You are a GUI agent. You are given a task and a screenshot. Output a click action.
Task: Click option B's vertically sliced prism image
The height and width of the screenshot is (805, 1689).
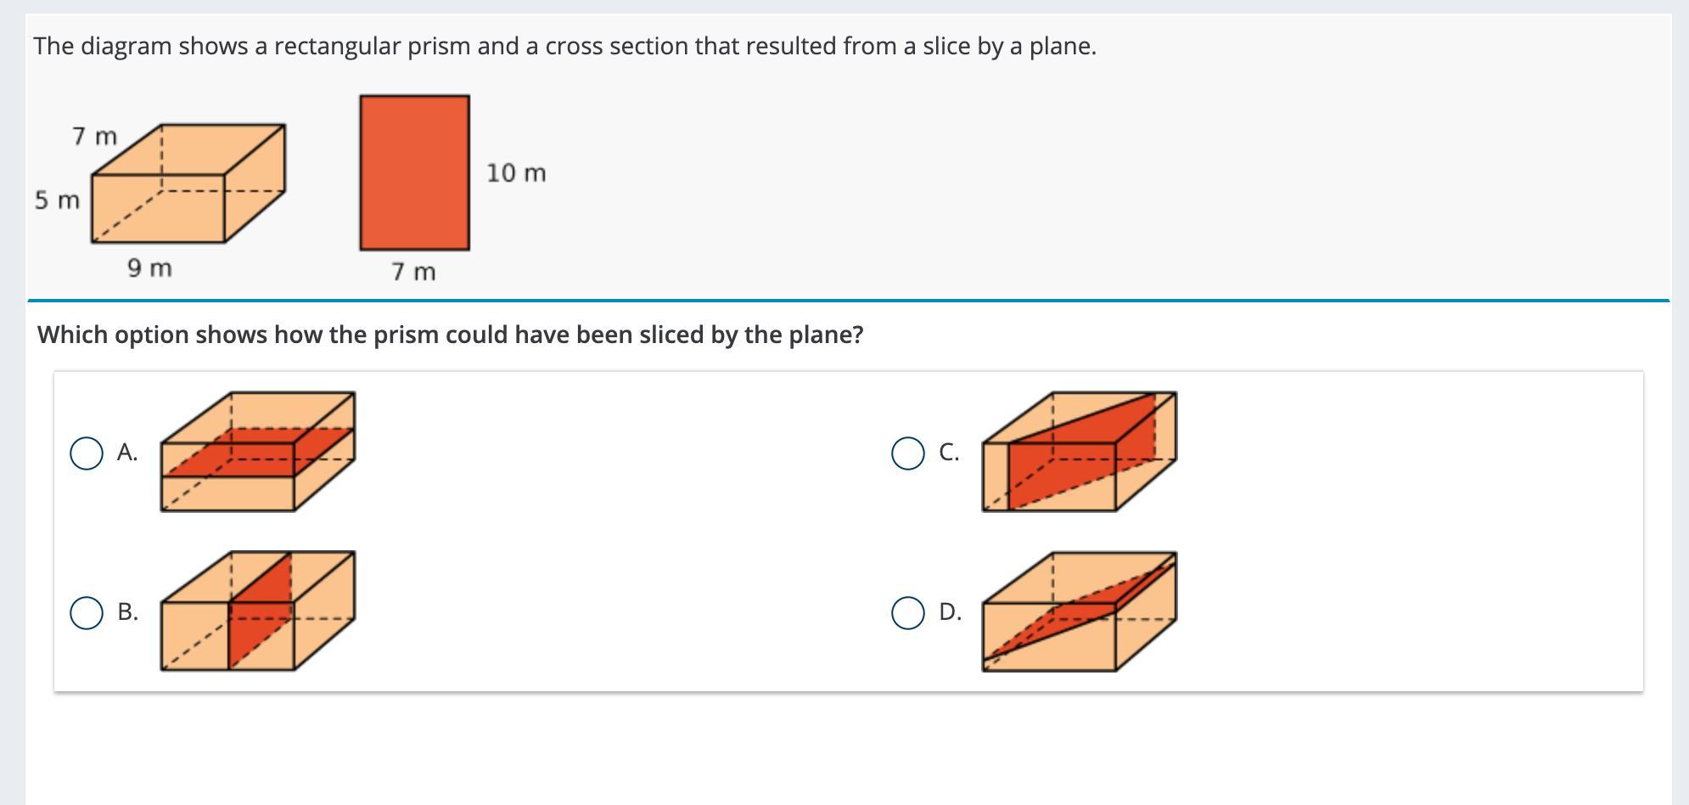coord(258,611)
